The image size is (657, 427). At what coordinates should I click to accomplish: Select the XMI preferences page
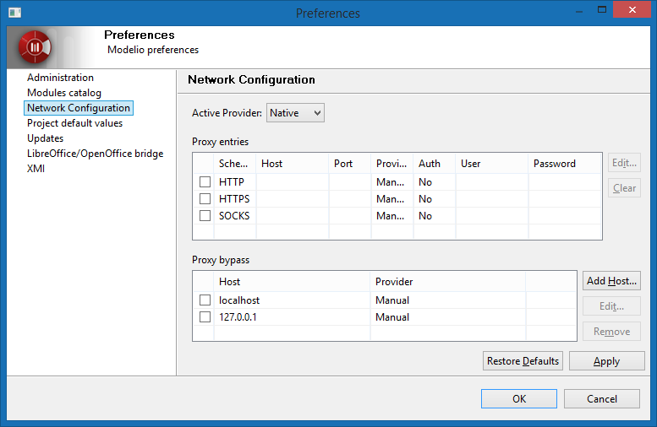coord(36,169)
